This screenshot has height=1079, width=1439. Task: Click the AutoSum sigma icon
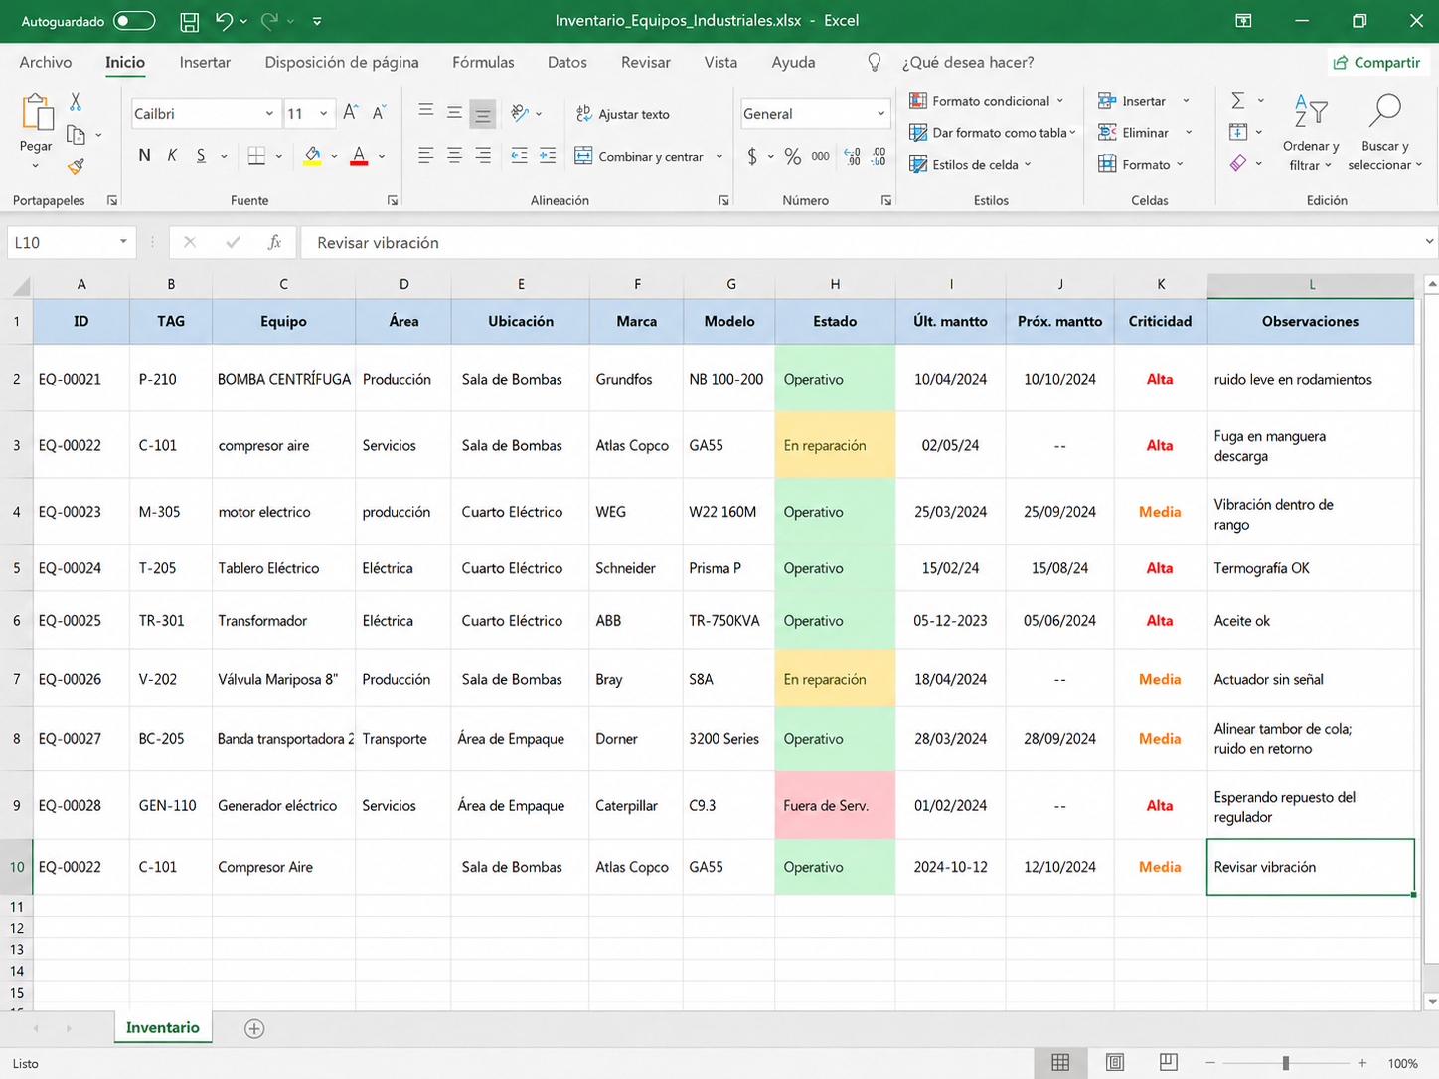coord(1238,100)
